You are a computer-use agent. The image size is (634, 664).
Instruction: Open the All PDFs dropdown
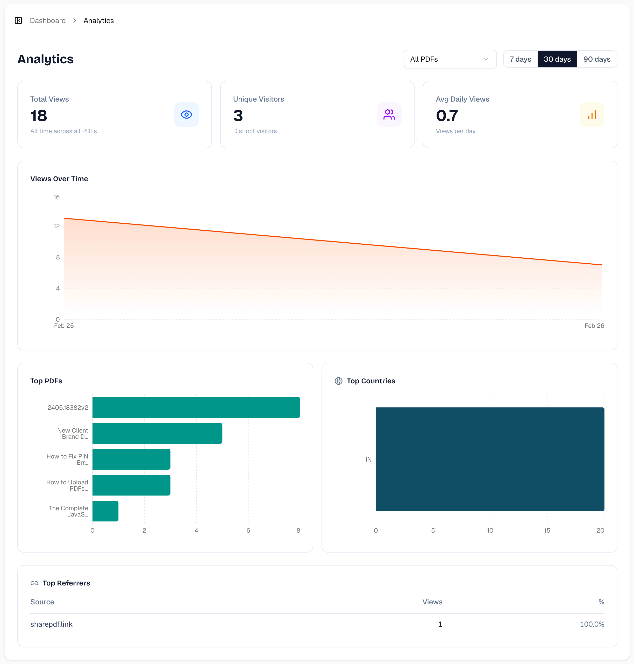tap(450, 59)
